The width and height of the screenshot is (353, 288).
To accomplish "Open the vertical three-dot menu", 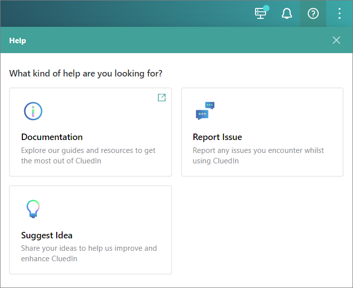I will point(340,14).
